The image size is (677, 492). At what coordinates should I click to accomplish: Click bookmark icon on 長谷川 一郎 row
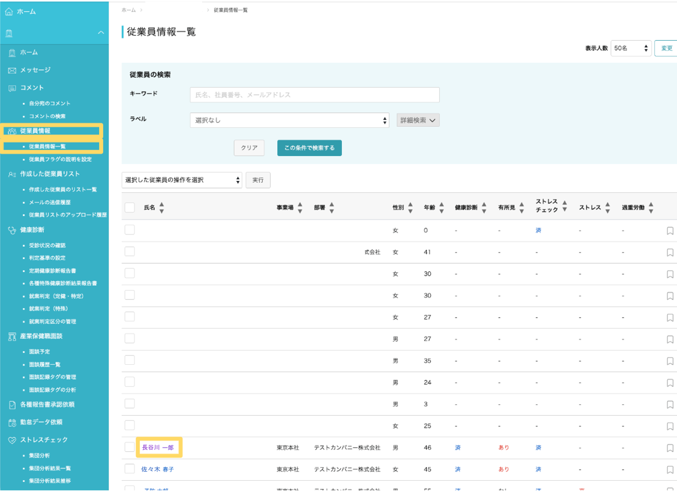pyautogui.click(x=670, y=448)
